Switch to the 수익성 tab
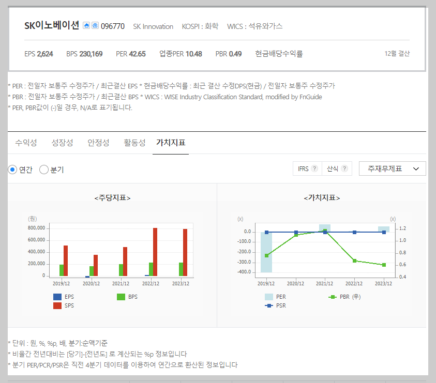Screen dimensions: 436x383 click(26, 143)
